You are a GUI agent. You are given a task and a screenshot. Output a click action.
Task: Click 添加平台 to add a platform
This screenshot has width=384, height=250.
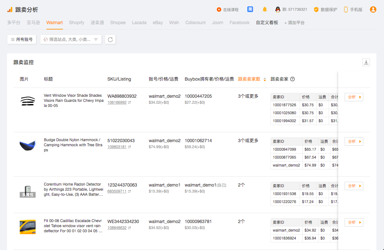point(294,23)
